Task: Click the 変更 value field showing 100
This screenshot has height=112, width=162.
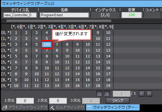Action: pyautogui.click(x=132, y=15)
